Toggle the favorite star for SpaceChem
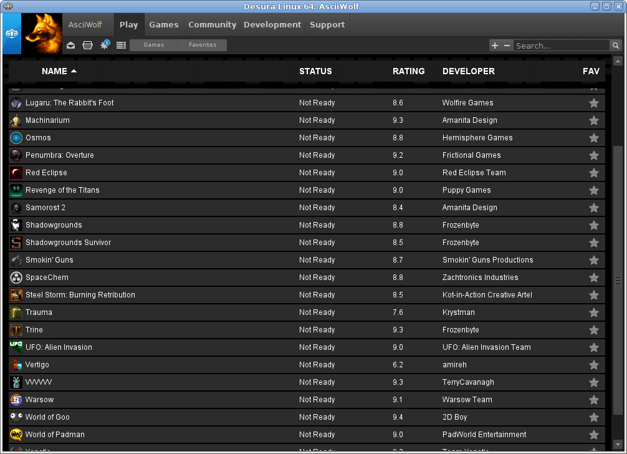 coord(594,278)
